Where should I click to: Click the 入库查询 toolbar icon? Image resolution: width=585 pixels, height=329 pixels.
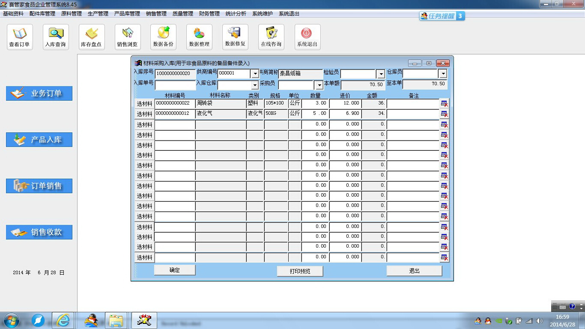pyautogui.click(x=56, y=37)
